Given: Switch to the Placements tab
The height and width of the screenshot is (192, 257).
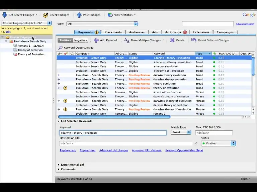Looking at the screenshot, I should [113, 32].
